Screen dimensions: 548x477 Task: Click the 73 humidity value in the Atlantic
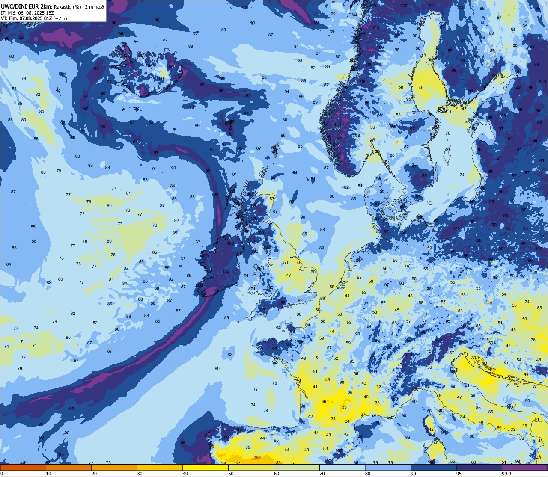pos(120,224)
